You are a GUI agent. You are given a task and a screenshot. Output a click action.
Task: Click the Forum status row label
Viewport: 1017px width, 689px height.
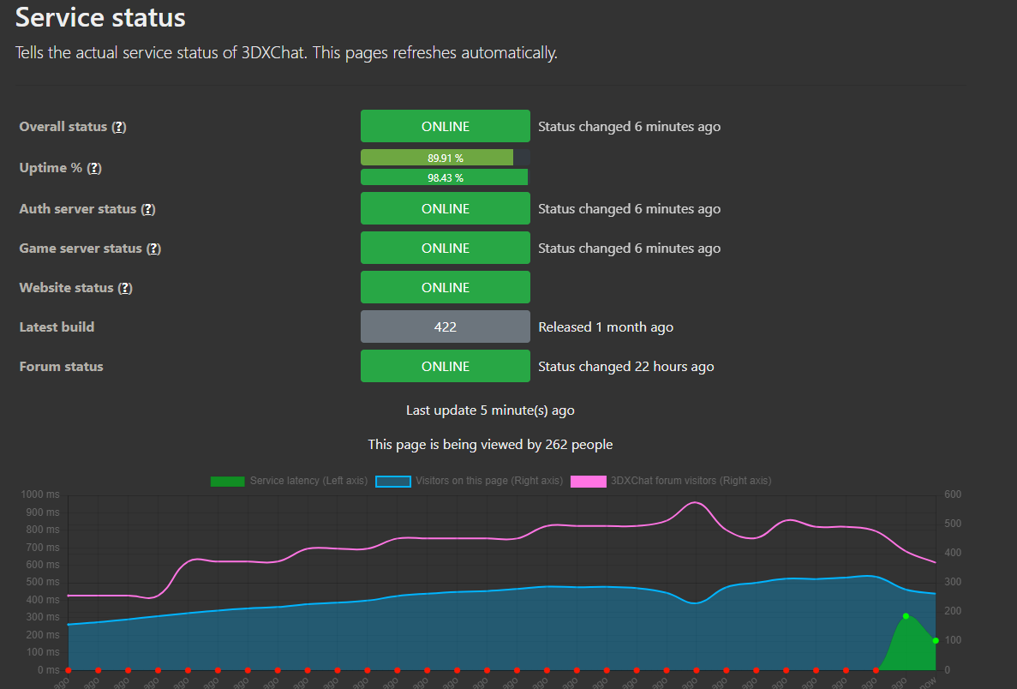[x=62, y=367]
